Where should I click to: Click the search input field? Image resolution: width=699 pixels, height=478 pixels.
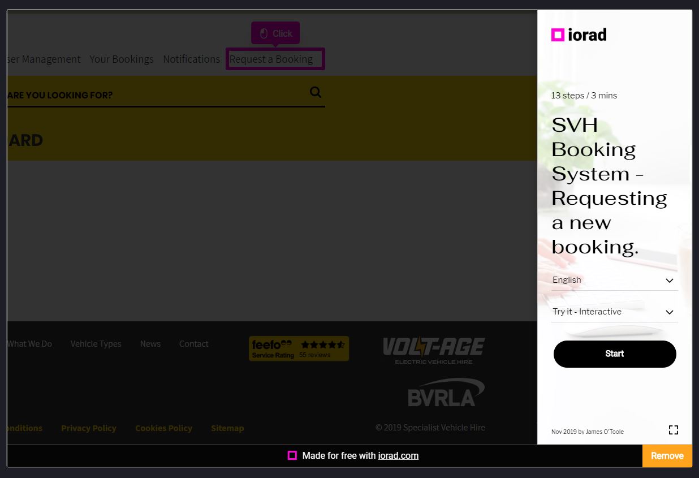[153, 95]
